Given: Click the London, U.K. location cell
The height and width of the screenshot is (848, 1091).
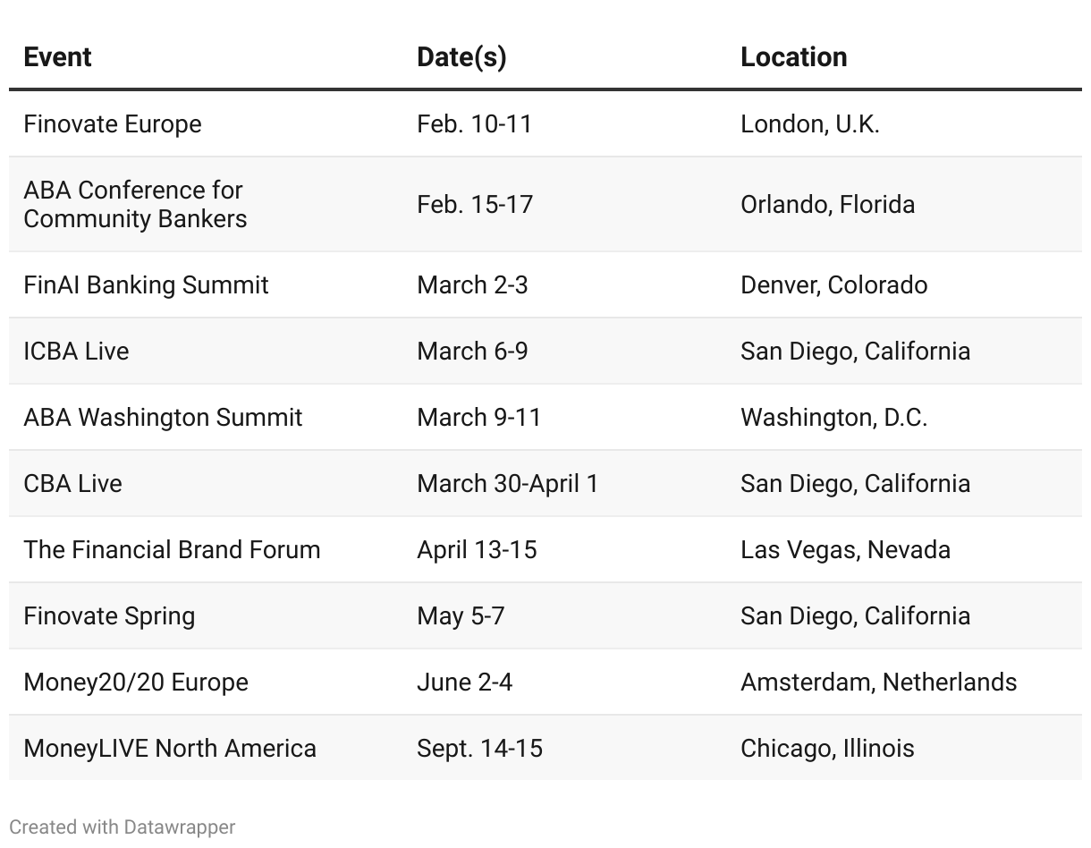Looking at the screenshot, I should point(810,124).
